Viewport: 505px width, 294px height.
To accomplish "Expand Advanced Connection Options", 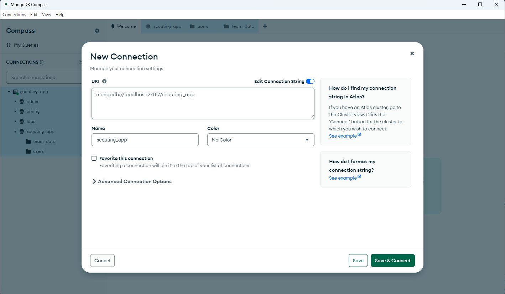I will click(132, 181).
